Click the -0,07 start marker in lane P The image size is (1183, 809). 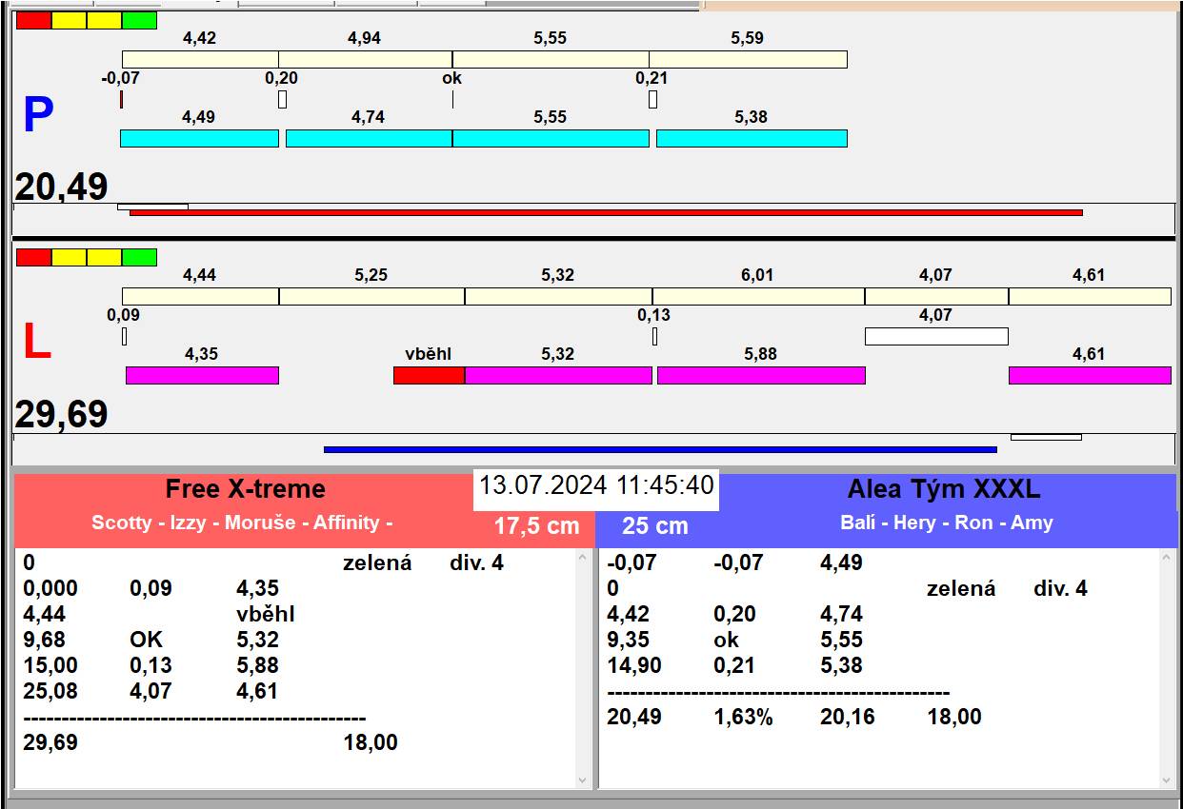[121, 99]
